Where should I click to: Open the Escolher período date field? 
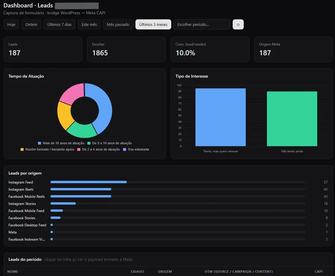[202, 25]
